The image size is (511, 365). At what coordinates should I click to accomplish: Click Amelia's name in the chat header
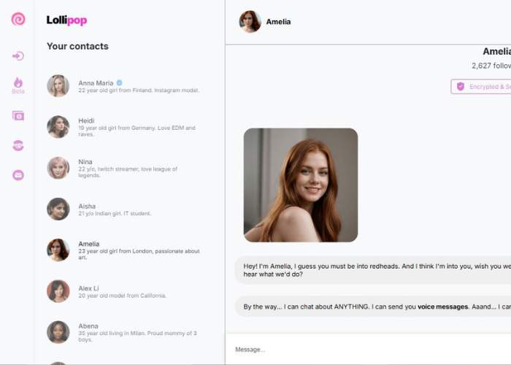pyautogui.click(x=278, y=22)
